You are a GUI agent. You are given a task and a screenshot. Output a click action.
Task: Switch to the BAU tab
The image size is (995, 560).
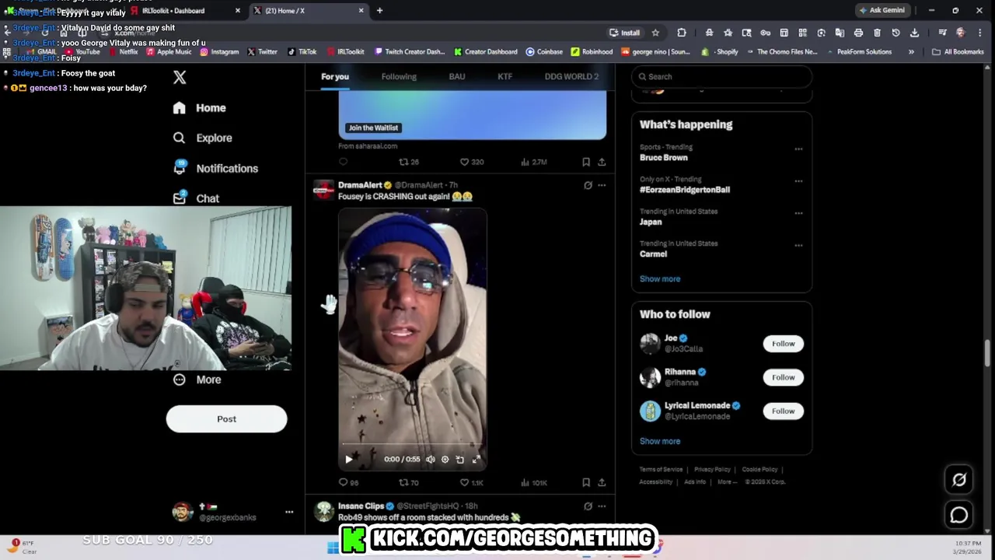[x=457, y=76]
